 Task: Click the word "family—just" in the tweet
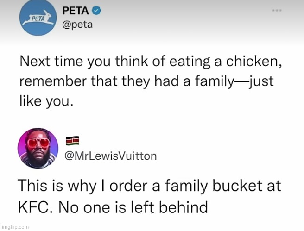[x=234, y=81]
